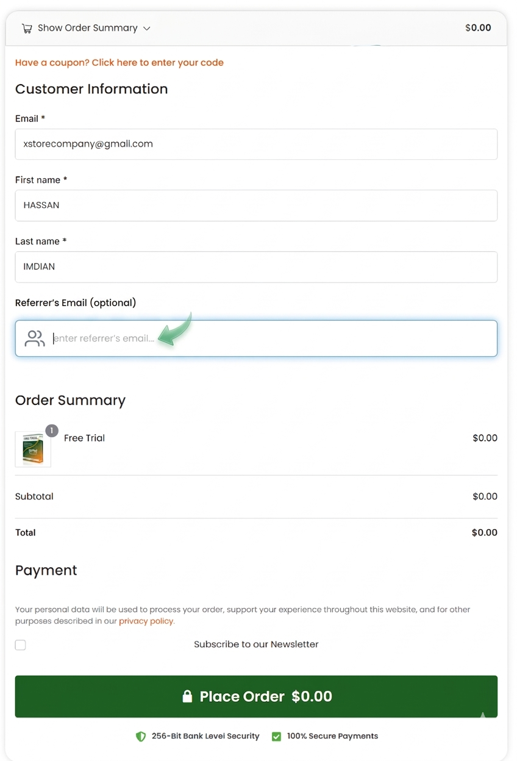Enable the newsletter subscription checkbox
Image resolution: width=517 pixels, height=761 pixels.
pos(21,645)
